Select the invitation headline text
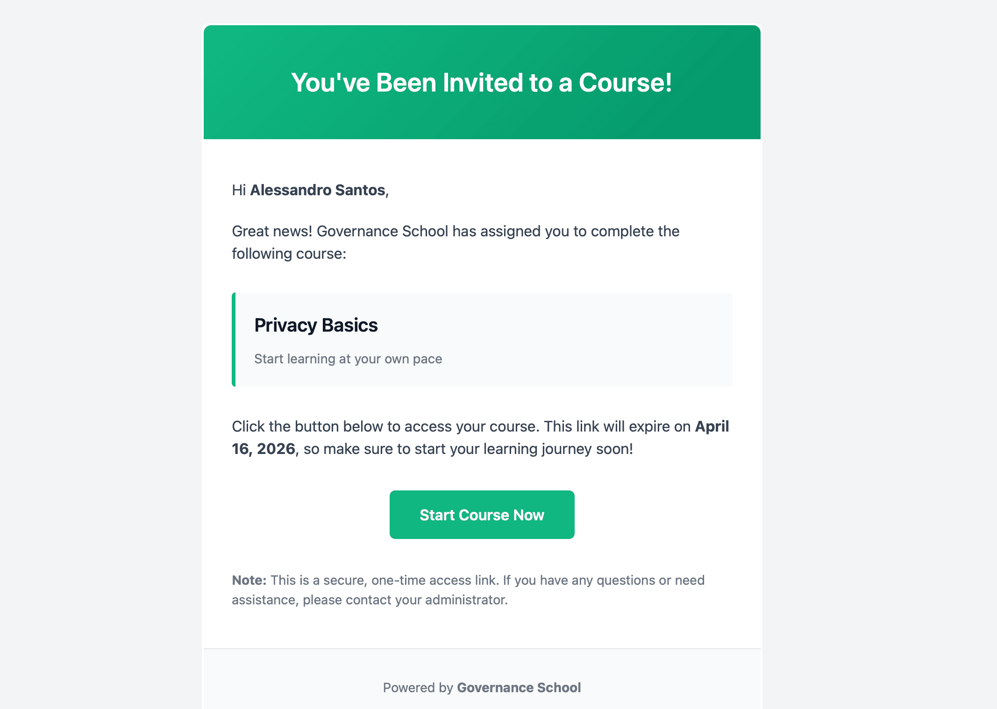 (x=482, y=82)
